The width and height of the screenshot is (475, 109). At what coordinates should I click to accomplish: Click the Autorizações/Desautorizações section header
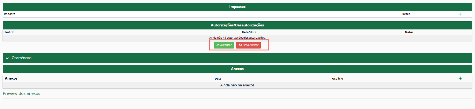[x=237, y=25]
